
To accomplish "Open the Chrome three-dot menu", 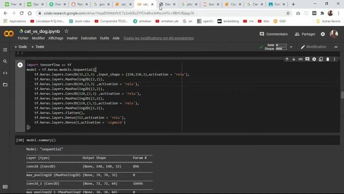I will (339, 13).
